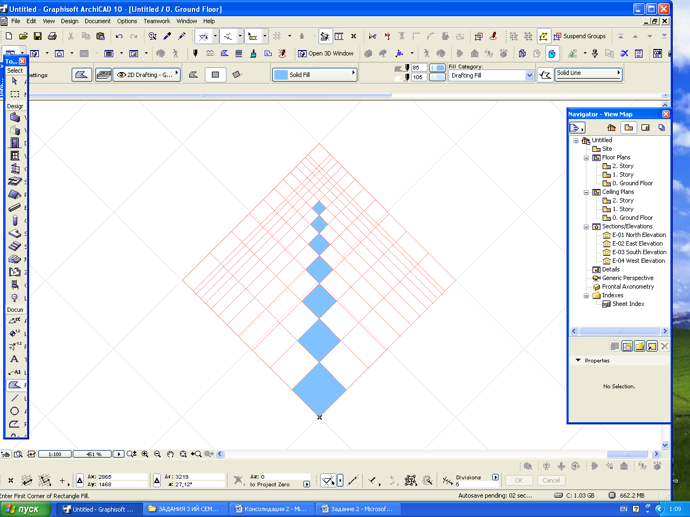Open the File menu
This screenshot has height=517, width=690.
click(16, 21)
